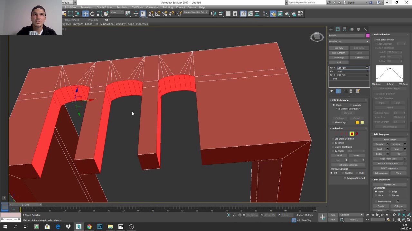
Task: Switch to the Polygons ribbon tab
Action: (78, 24)
